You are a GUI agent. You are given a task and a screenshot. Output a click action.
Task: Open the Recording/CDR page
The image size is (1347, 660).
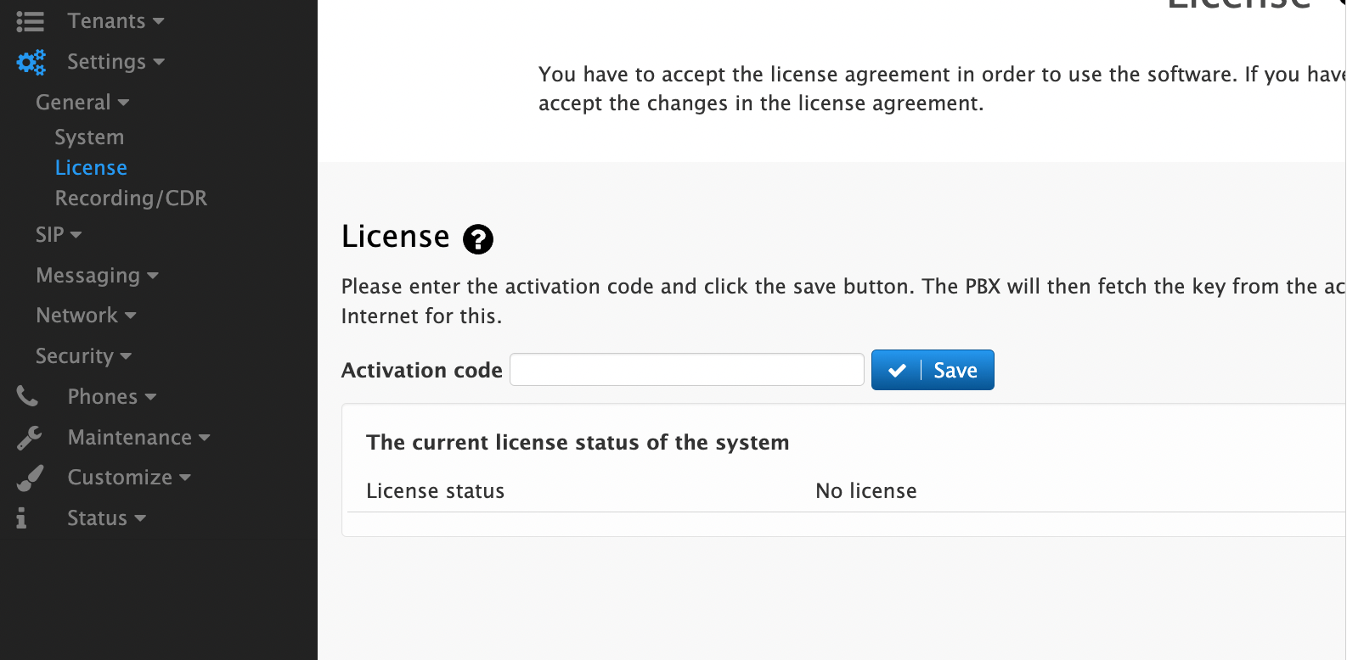point(131,199)
